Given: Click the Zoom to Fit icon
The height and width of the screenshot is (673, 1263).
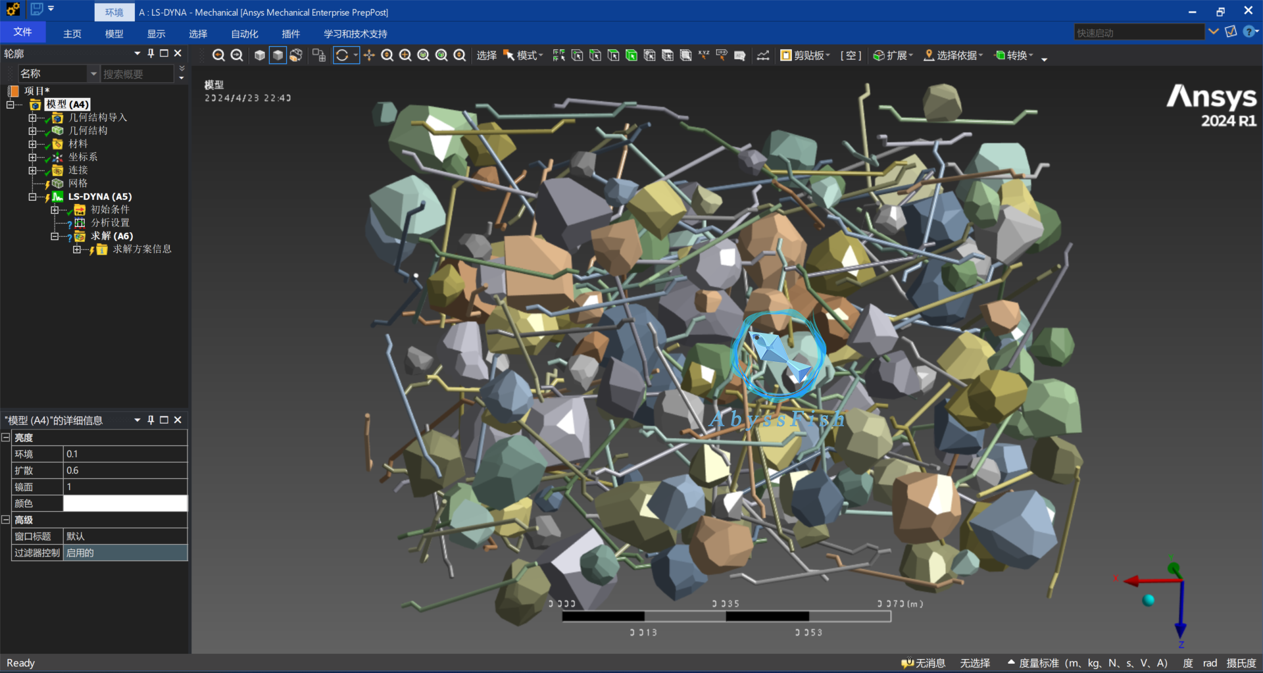Looking at the screenshot, I should tap(424, 55).
